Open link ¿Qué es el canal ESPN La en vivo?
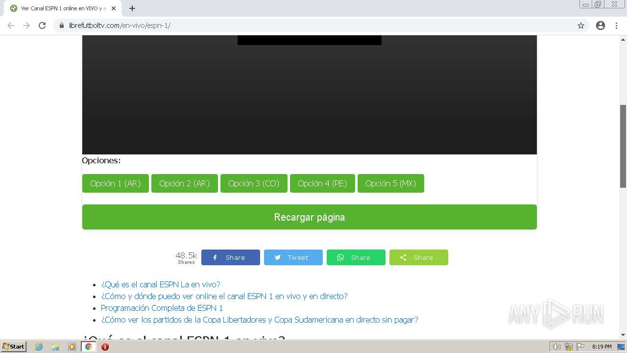Viewport: 627px width, 353px height. pos(161,284)
